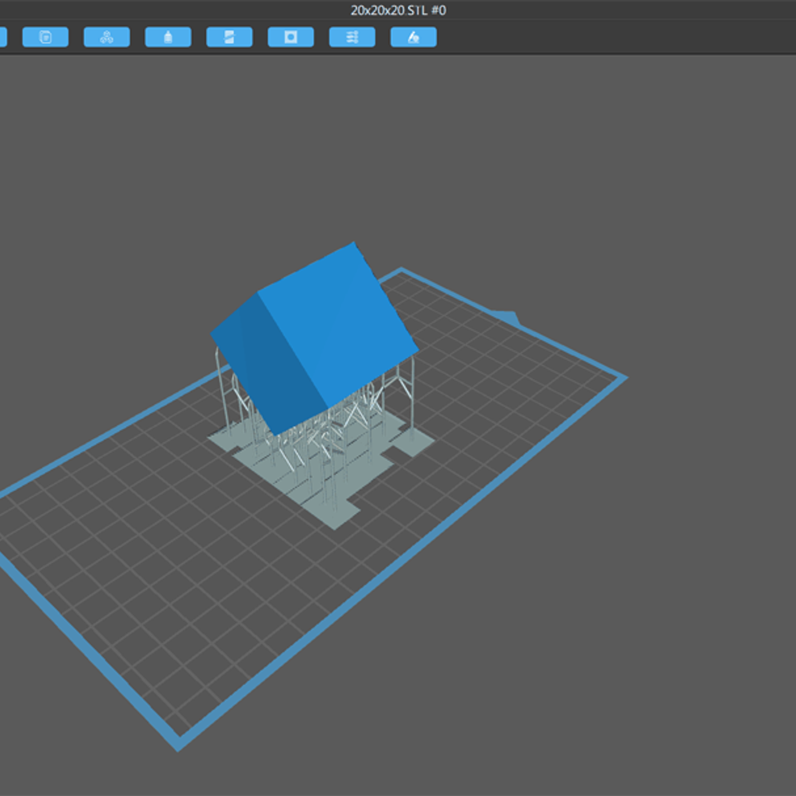
Task: Click the 20x20x20.STL #0 title
Action: pyautogui.click(x=398, y=10)
